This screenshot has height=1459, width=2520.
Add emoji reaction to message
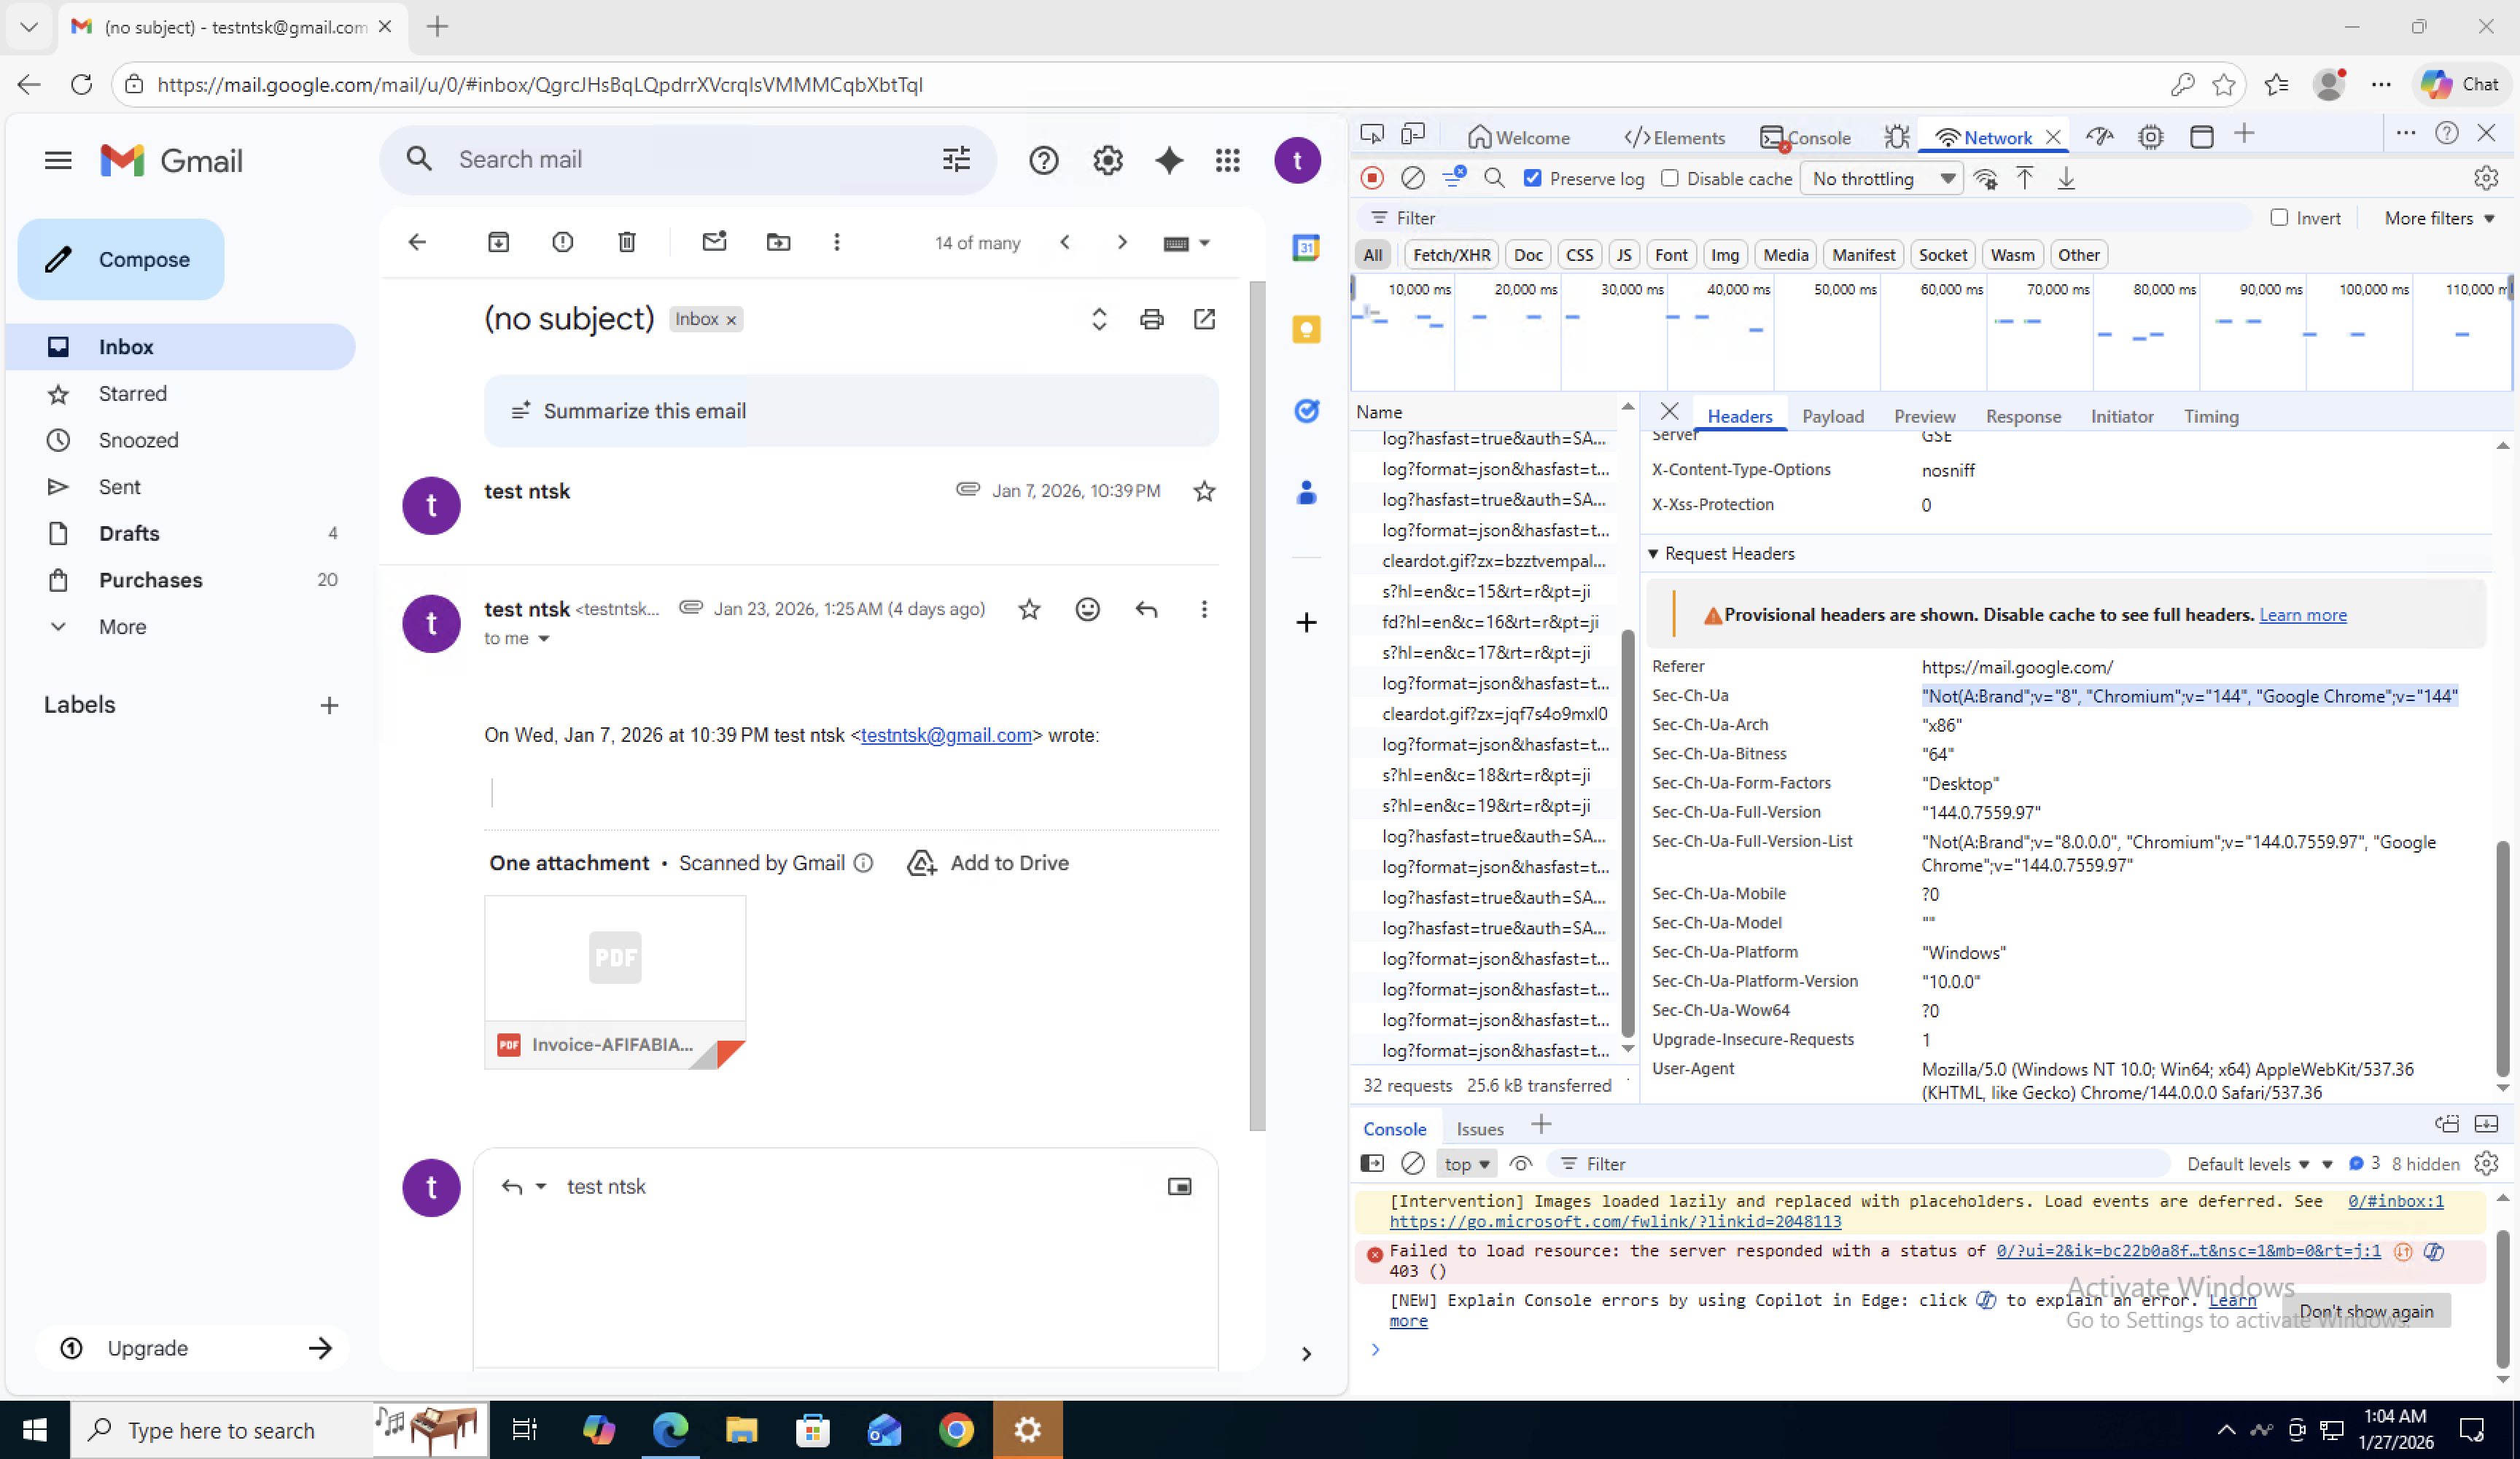(1087, 609)
